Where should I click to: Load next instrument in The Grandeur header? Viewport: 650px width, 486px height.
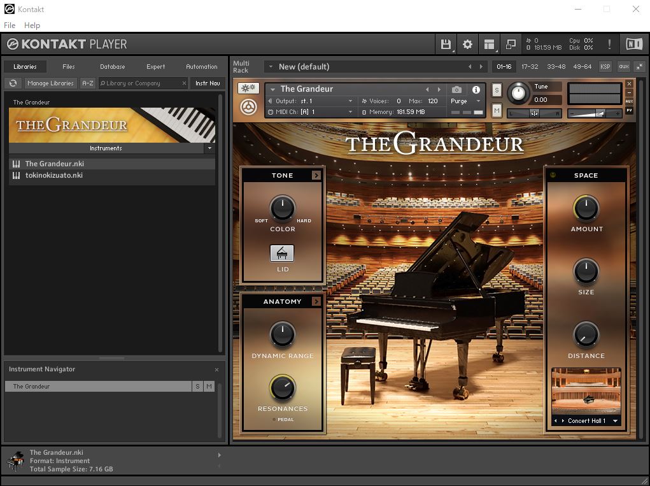[439, 90]
